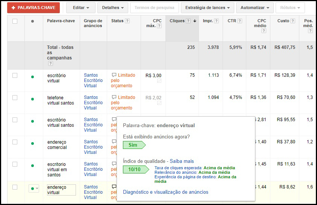Open Diagnóstico e visualização de anúncios link

pos(165,192)
